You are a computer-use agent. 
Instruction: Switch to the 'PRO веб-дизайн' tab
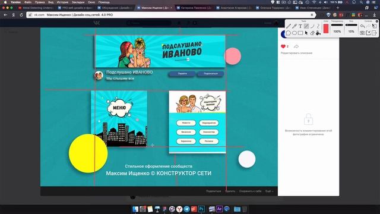pyautogui.click(x=75, y=8)
